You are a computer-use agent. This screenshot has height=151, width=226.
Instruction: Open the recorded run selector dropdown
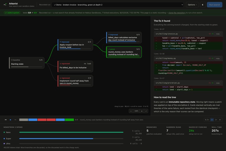click(117, 5)
